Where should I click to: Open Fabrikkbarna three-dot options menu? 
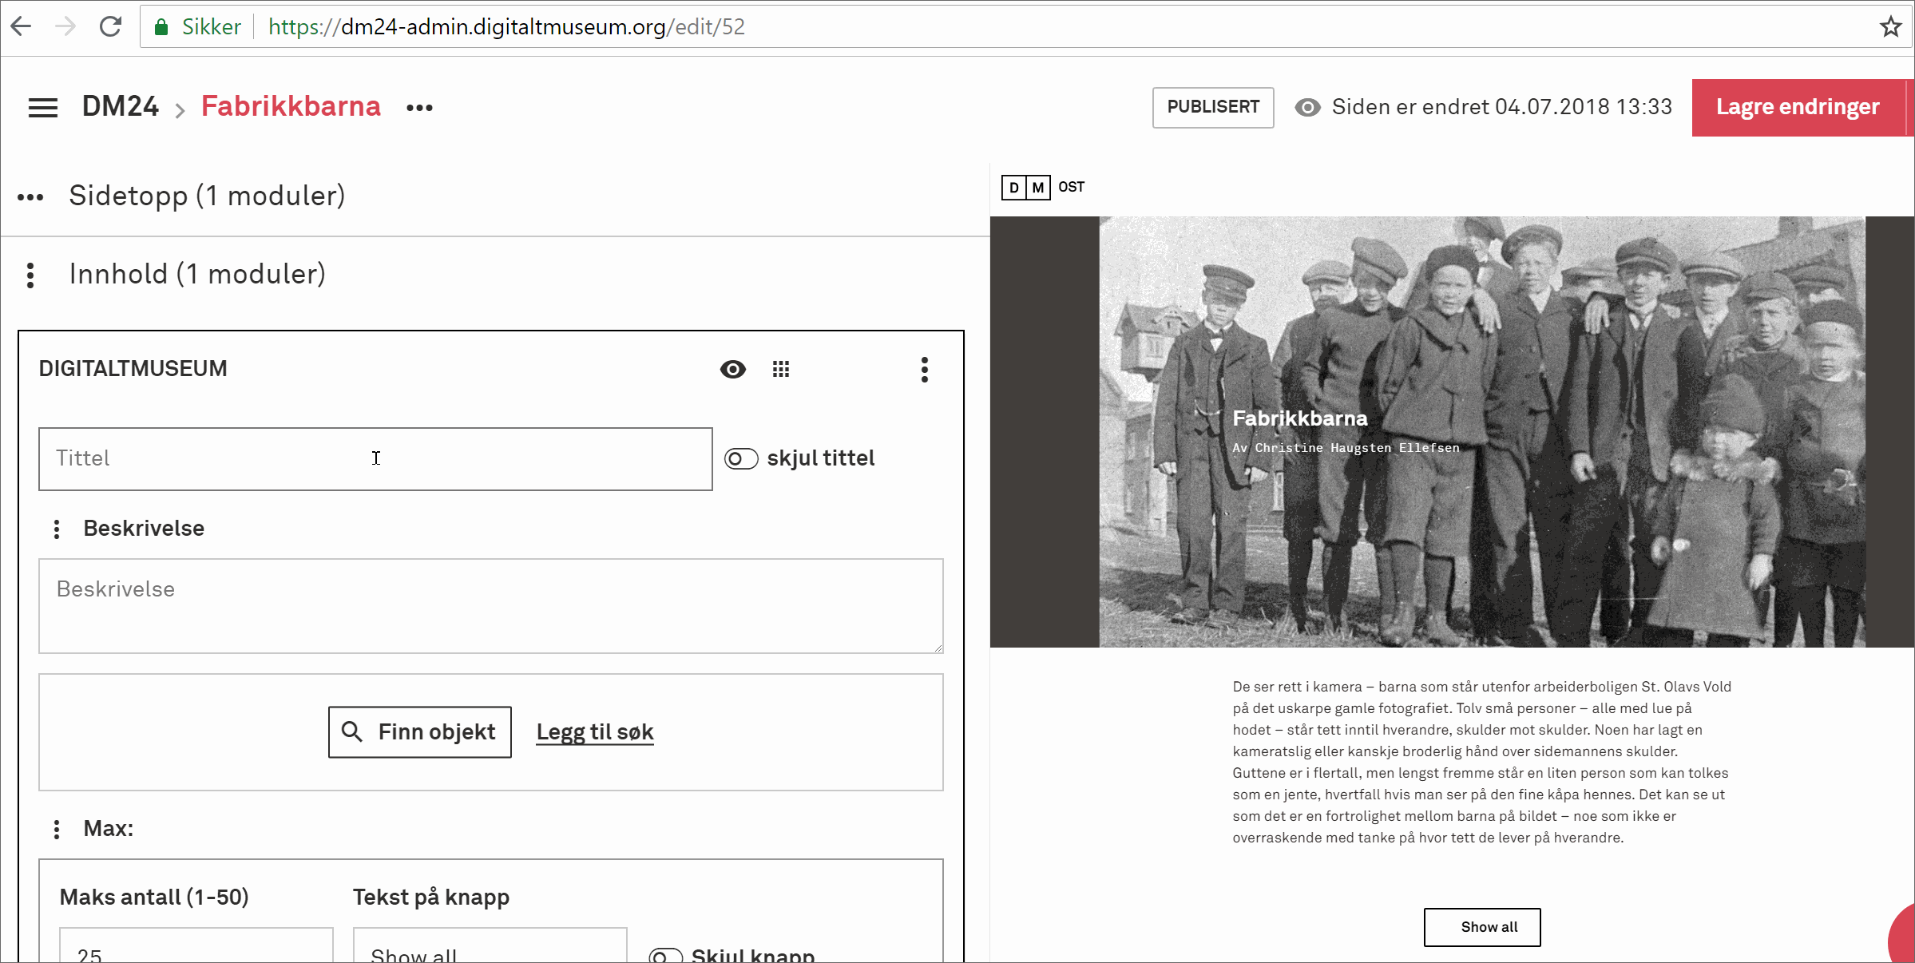click(419, 108)
